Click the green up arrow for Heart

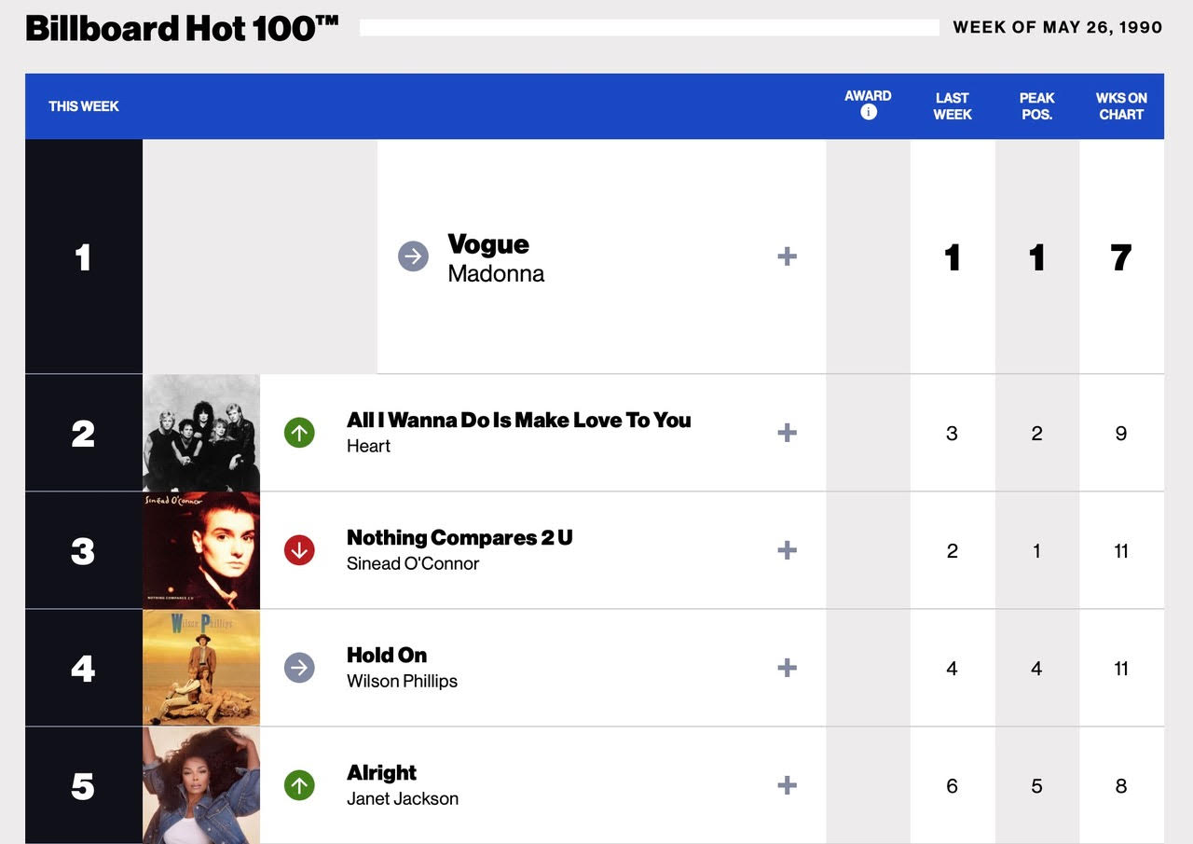click(x=299, y=433)
